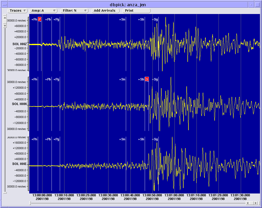The width and height of the screenshot is (262, 208).
Task: Select the SOL HHE trace label
Action: coord(20,164)
